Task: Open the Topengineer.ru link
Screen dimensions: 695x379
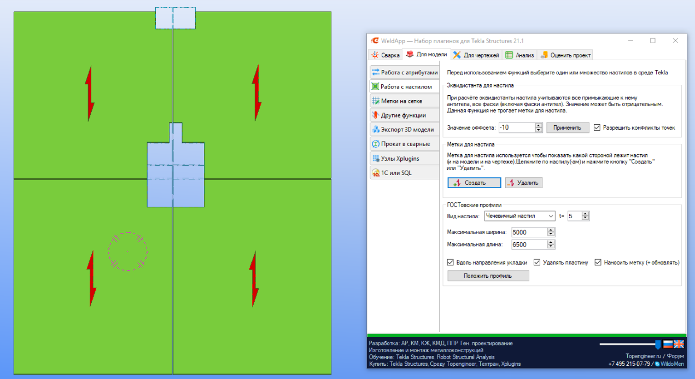Action: (x=644, y=355)
